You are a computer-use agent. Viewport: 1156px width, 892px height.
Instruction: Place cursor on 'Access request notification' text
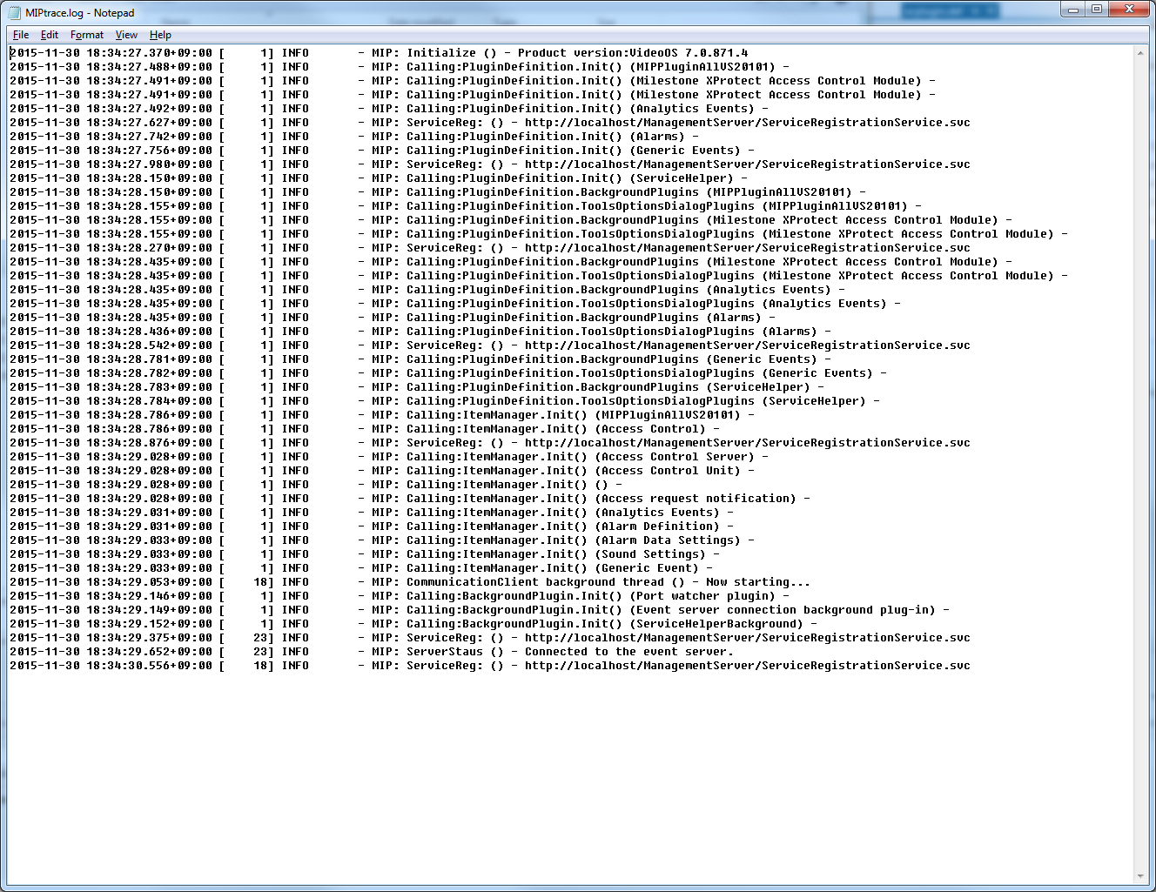tap(698, 499)
